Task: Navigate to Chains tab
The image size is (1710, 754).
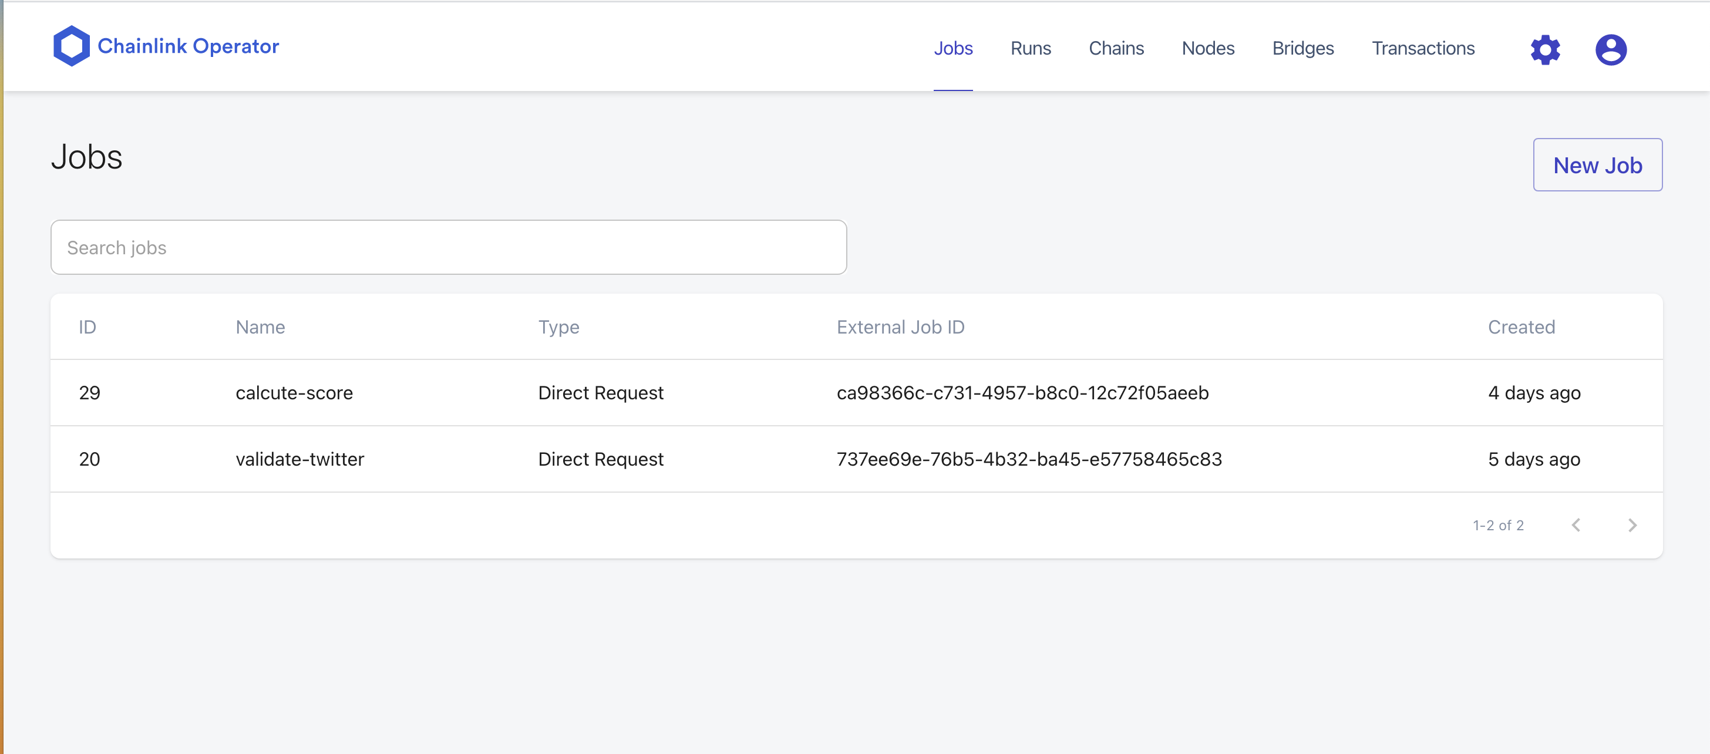Action: (x=1116, y=48)
